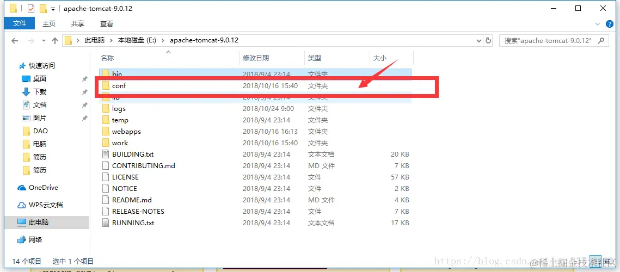The image size is (620, 272).
Task: Click the pin icon beside 下载
Action: [x=84, y=92]
